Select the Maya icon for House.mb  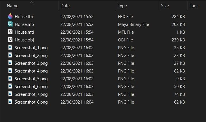tap(11, 24)
